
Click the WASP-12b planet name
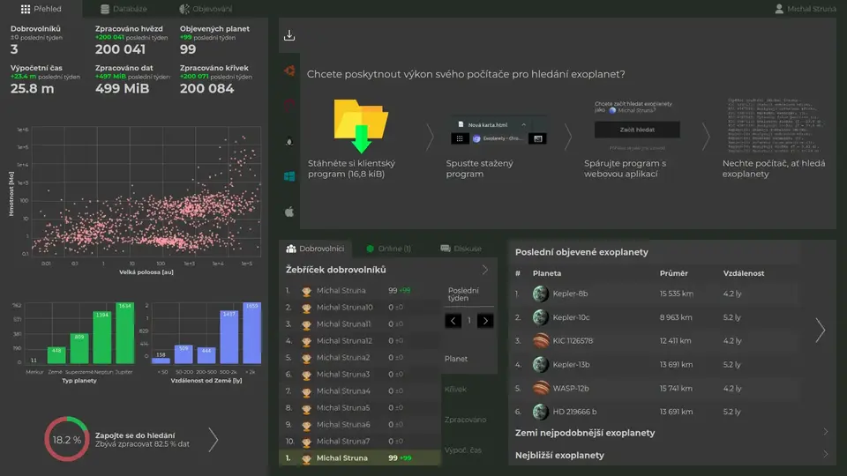[571, 388]
